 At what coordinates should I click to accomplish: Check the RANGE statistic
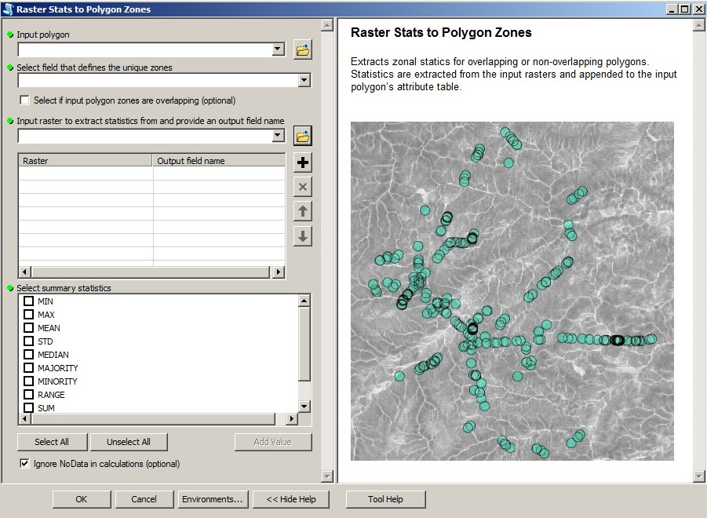(28, 395)
